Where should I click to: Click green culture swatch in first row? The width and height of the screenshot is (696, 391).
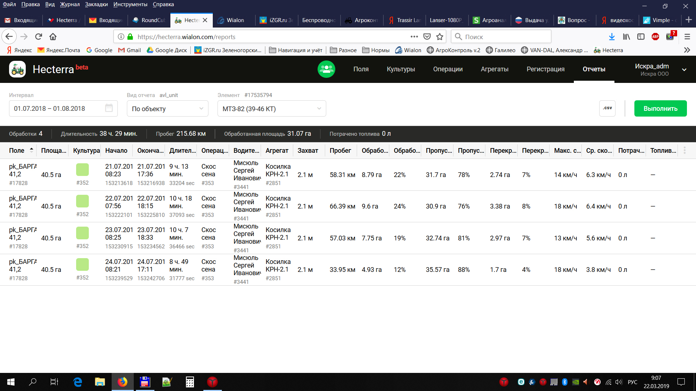coord(82,169)
